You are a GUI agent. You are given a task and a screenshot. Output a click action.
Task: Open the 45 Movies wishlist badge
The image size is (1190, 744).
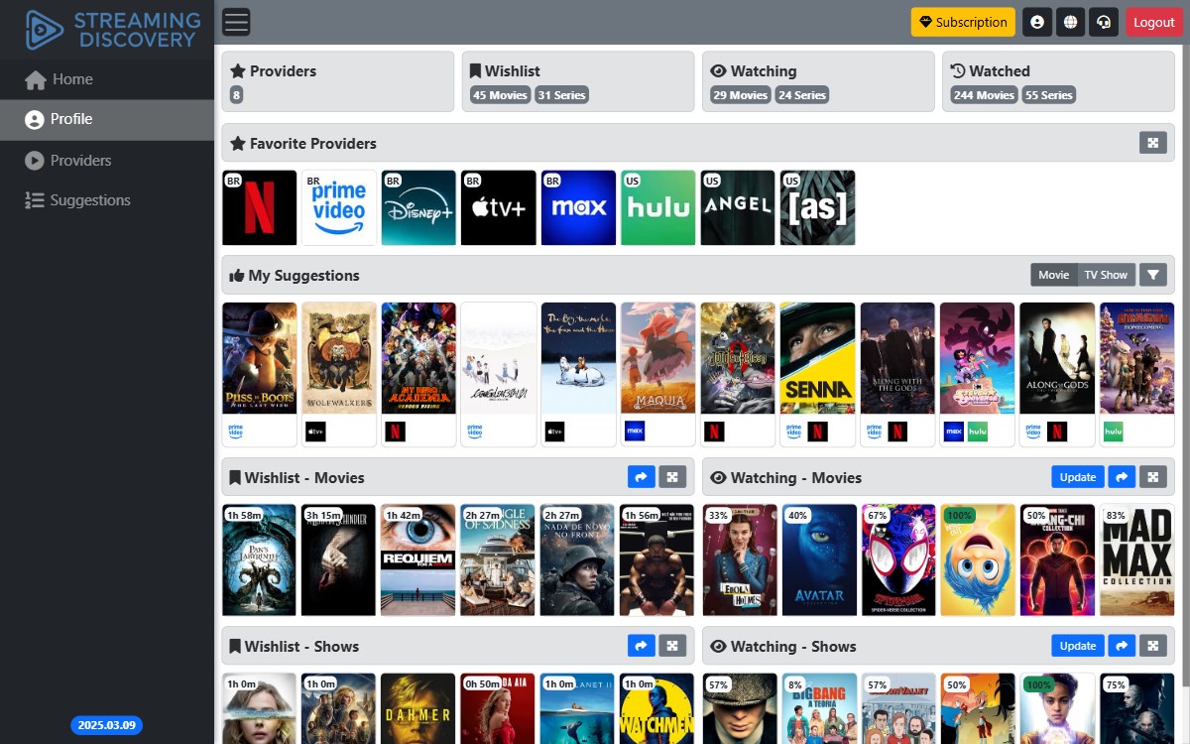(501, 95)
